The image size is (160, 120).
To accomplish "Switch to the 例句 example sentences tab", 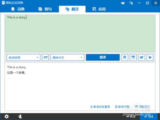I will coord(45,9).
